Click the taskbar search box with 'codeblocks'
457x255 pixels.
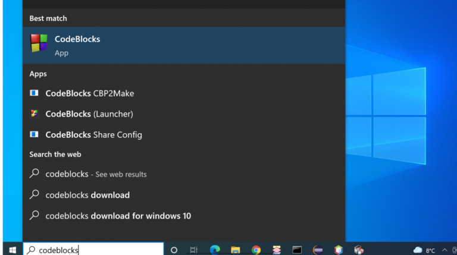coord(92,250)
